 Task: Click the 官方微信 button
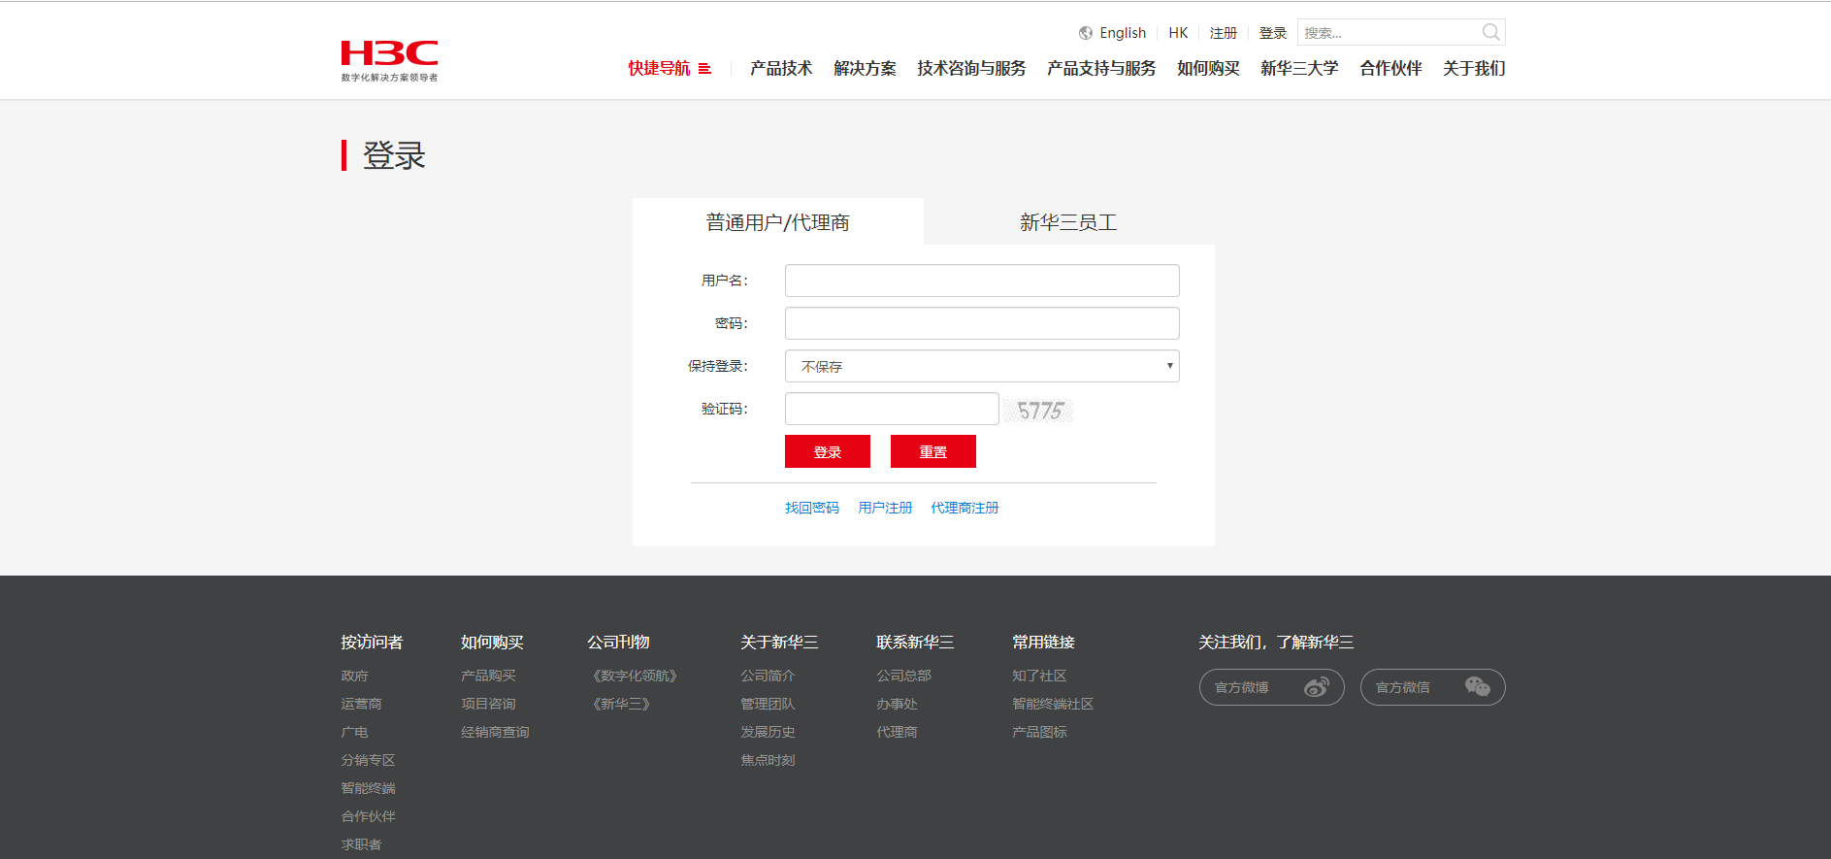[1433, 687]
